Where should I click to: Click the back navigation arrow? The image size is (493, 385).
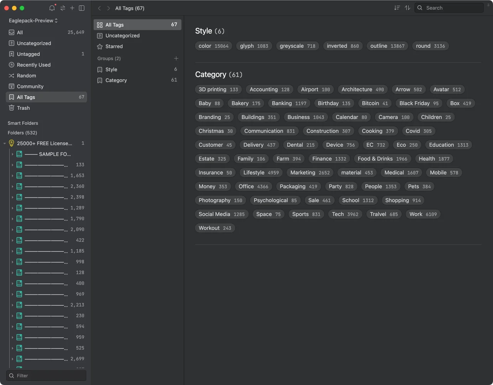point(99,8)
